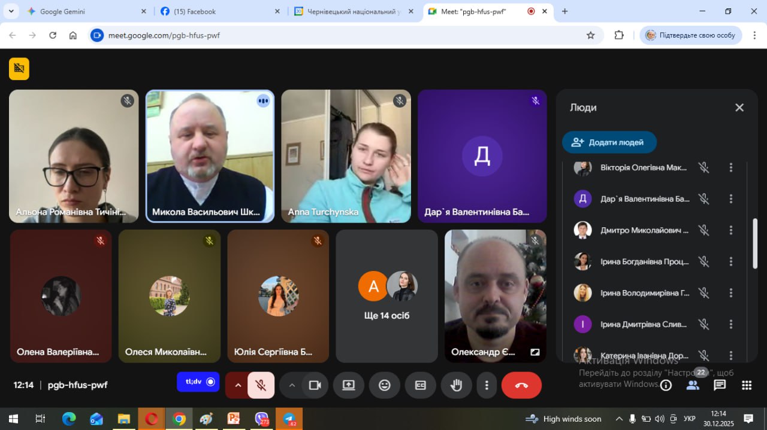The width and height of the screenshot is (767, 430).
Task: Open Microsoft Edge from taskbar
Action: (x=69, y=419)
